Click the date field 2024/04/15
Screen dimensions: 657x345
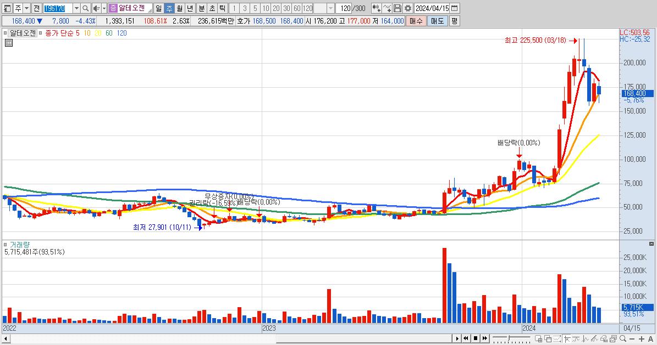click(432, 8)
